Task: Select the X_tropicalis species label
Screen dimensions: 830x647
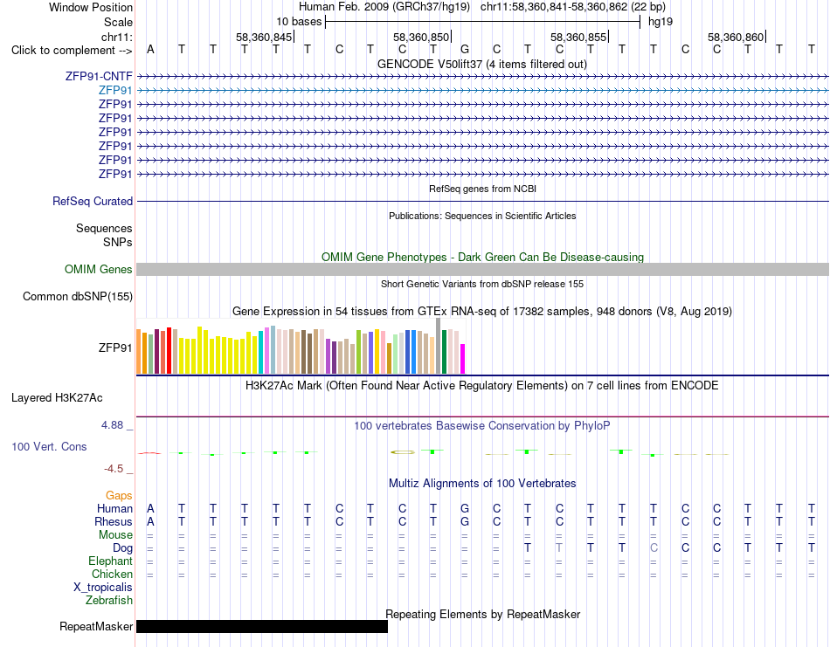Action: point(103,588)
